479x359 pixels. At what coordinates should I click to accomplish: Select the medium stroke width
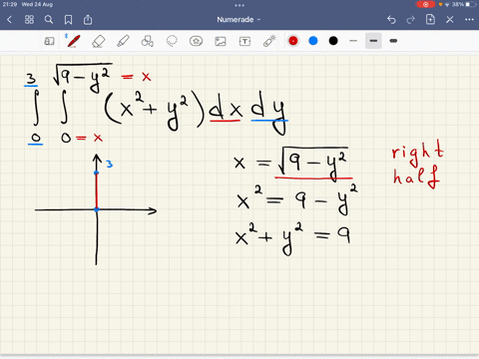pyautogui.click(x=373, y=41)
